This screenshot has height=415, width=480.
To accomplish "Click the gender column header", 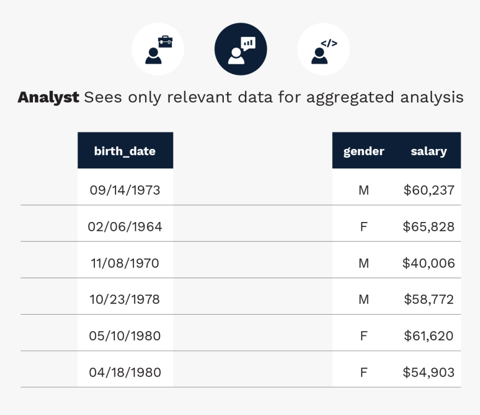I will pyautogui.click(x=364, y=151).
